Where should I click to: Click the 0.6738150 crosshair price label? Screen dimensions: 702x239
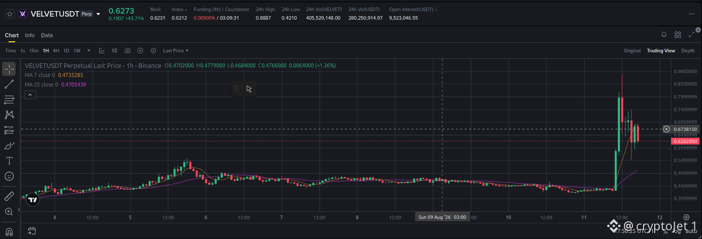click(685, 129)
